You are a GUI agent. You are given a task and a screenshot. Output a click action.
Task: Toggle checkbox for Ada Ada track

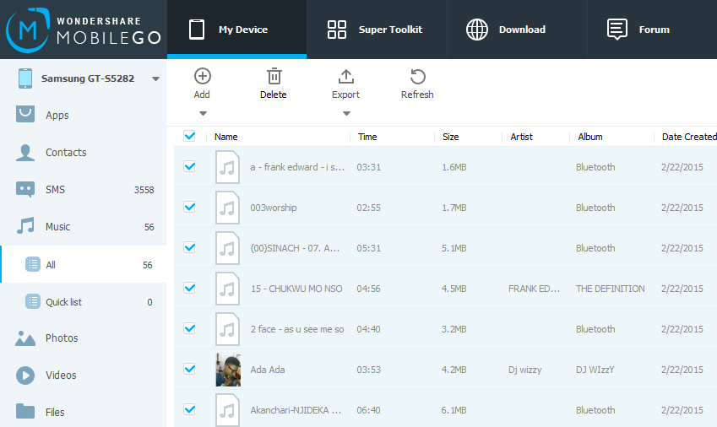tap(189, 369)
